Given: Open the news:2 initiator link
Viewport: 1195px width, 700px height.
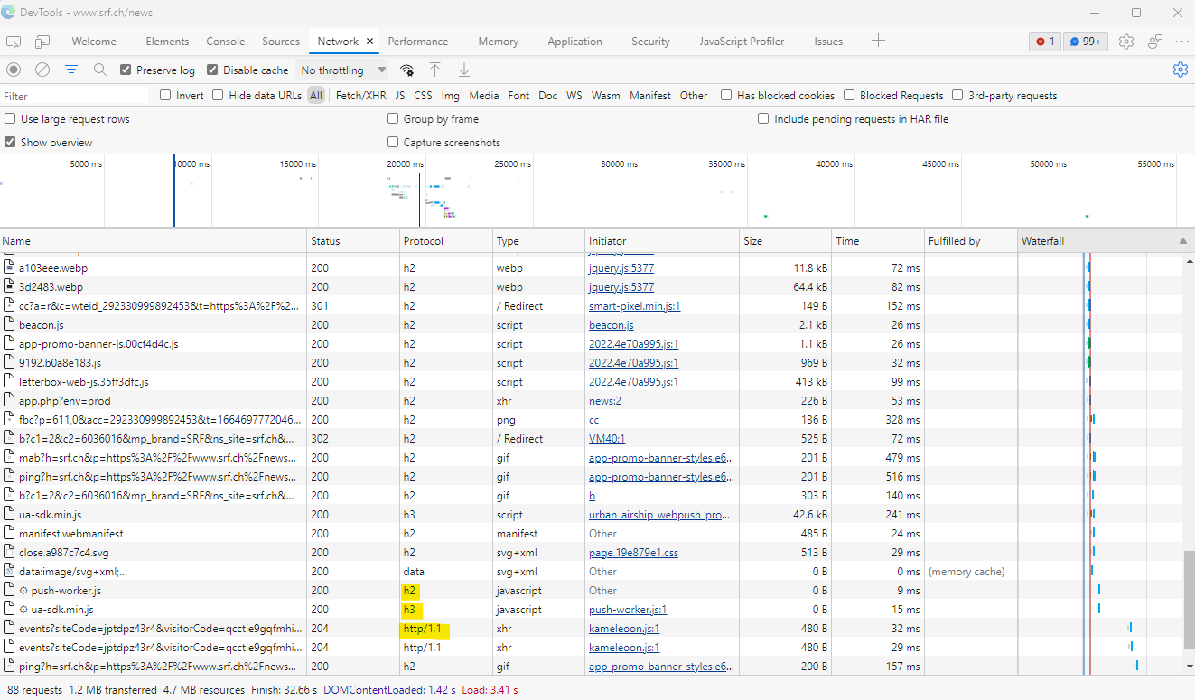Looking at the screenshot, I should pos(605,401).
